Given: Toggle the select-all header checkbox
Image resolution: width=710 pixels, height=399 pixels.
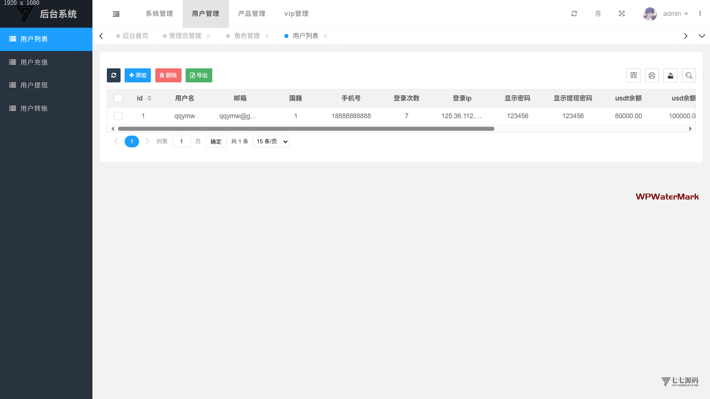Looking at the screenshot, I should click(x=118, y=98).
